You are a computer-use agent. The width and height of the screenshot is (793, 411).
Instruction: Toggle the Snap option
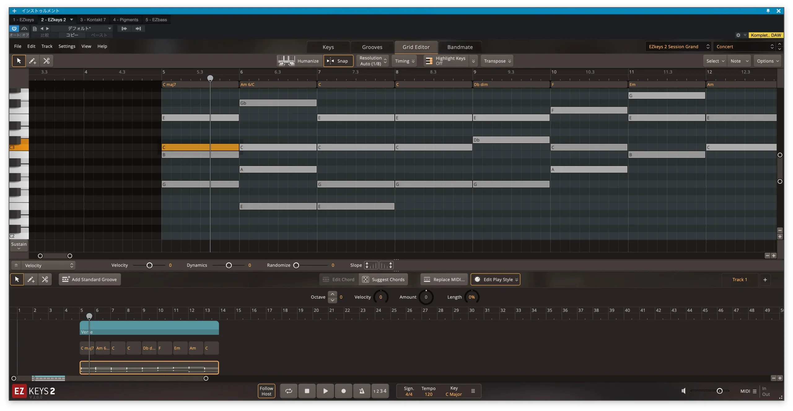338,61
